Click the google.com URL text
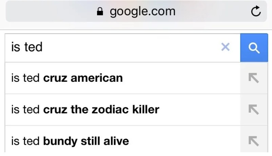 [142, 12]
